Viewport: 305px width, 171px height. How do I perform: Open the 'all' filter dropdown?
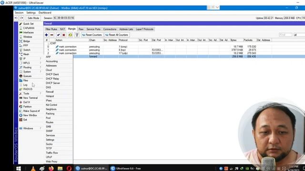pos(299,35)
